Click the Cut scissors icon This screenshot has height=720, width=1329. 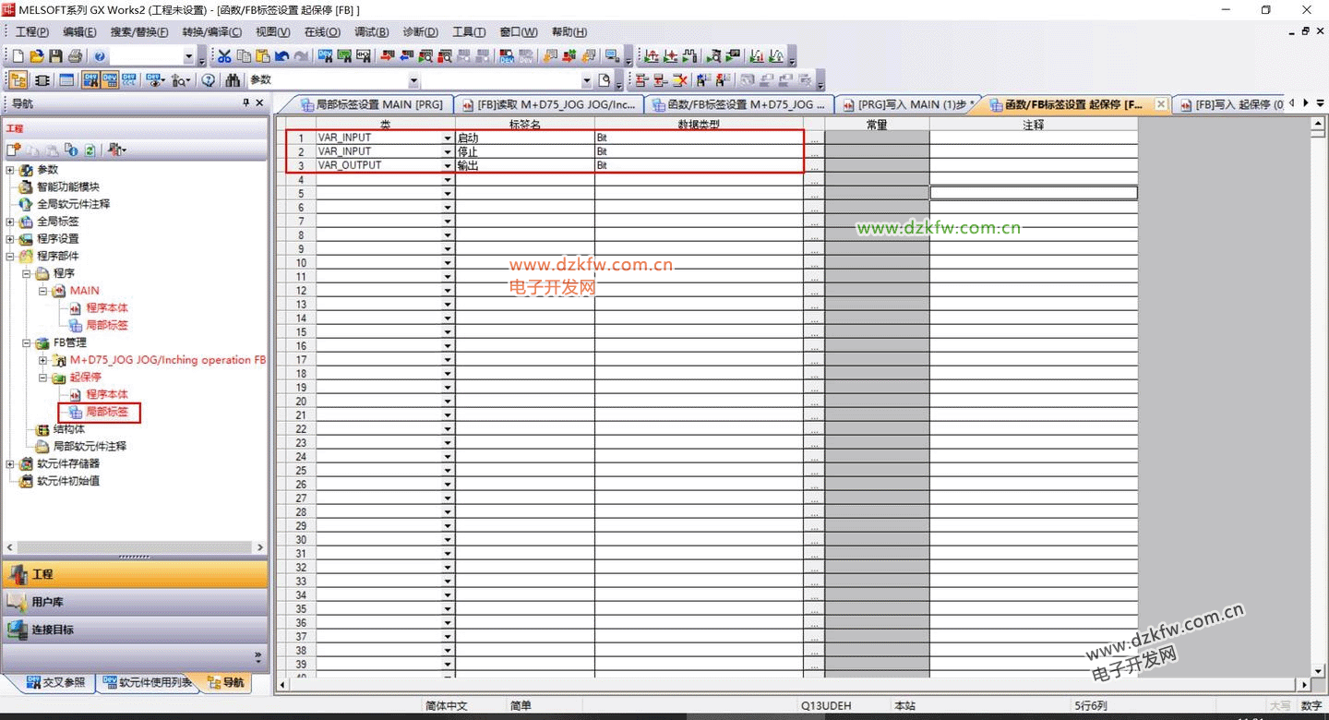point(224,56)
